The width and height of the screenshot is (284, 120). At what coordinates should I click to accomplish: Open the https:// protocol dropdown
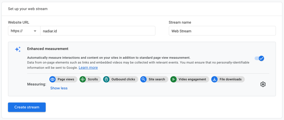click(24, 31)
